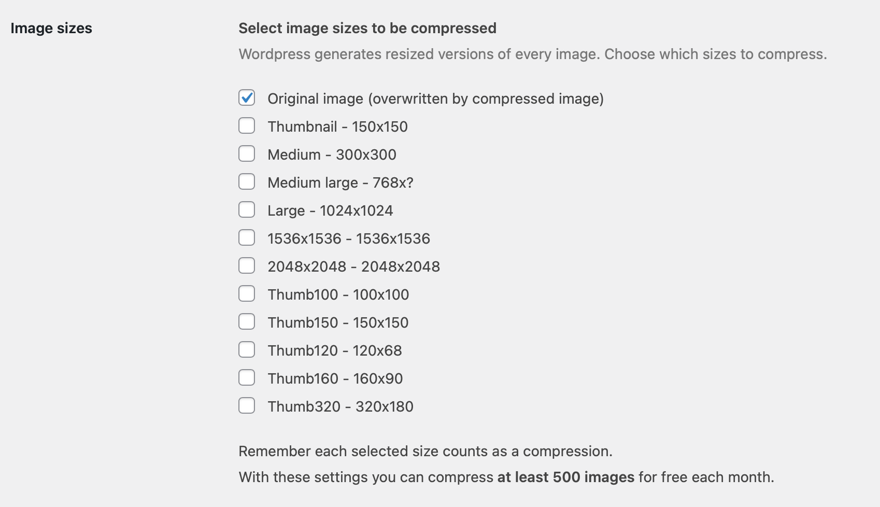The width and height of the screenshot is (880, 507).
Task: Tick the Thumb160 160x90 checkbox
Action: coord(247,377)
